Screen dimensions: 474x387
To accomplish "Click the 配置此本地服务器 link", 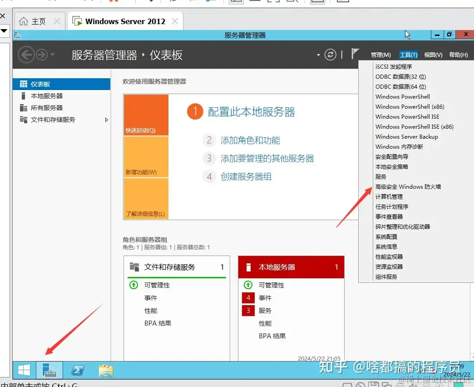I will [251, 112].
